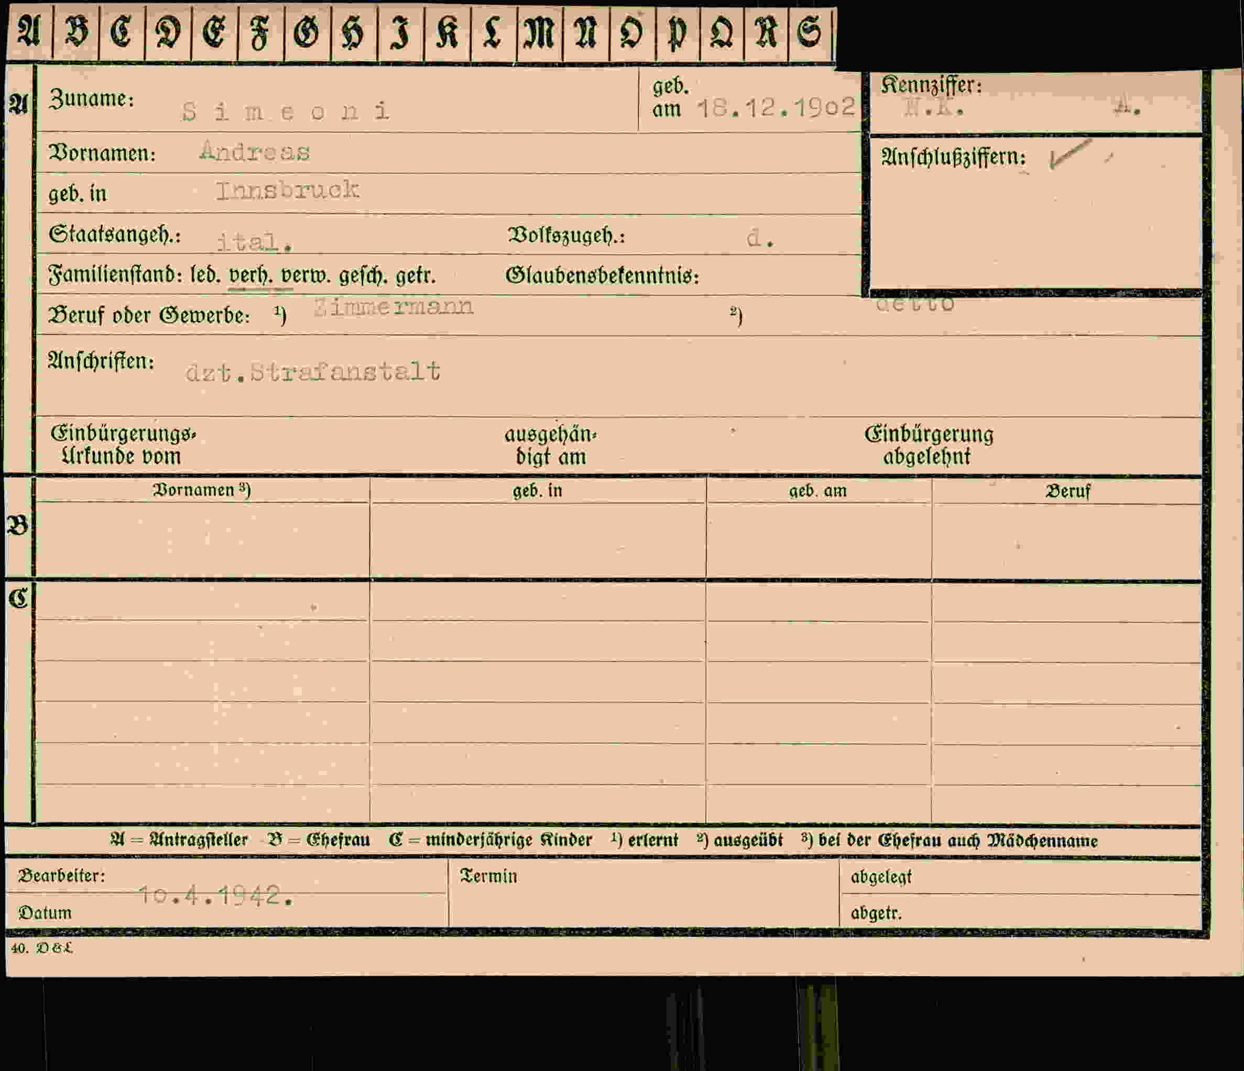Click the 'Staatsangeh.:' label
This screenshot has width=1244, height=1071.
(115, 234)
